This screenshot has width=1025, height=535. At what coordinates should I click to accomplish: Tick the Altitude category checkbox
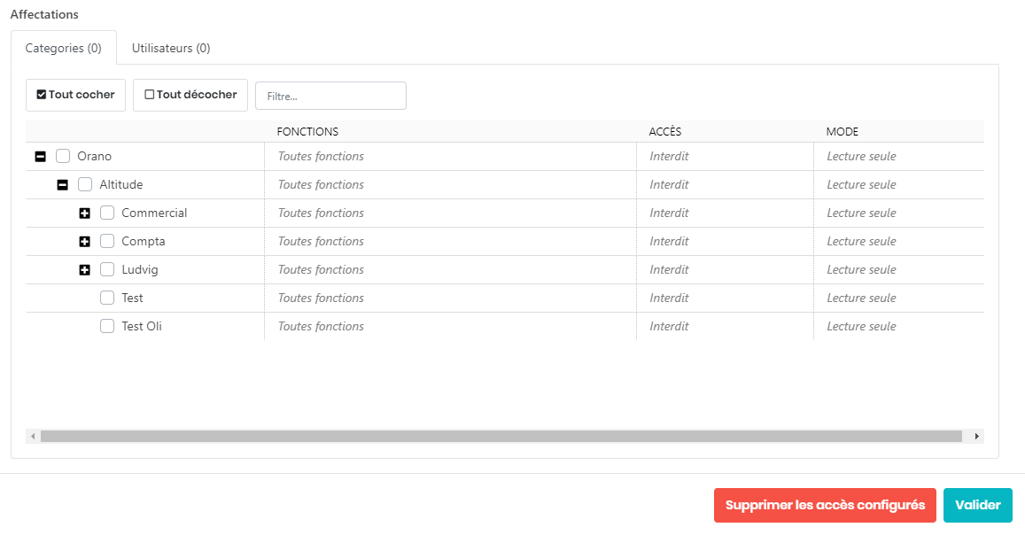point(85,185)
